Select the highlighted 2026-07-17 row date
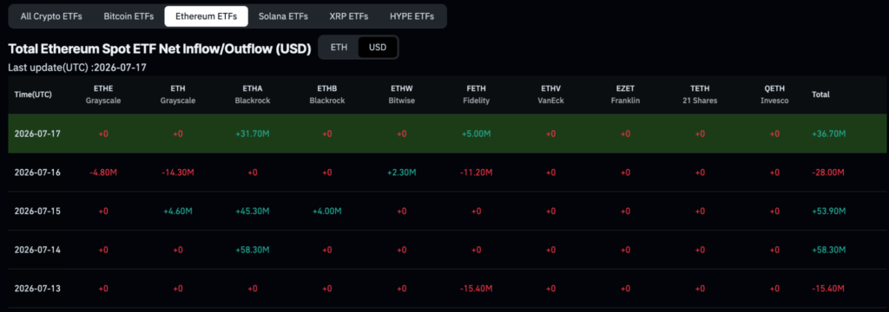889x312 pixels. tap(37, 133)
